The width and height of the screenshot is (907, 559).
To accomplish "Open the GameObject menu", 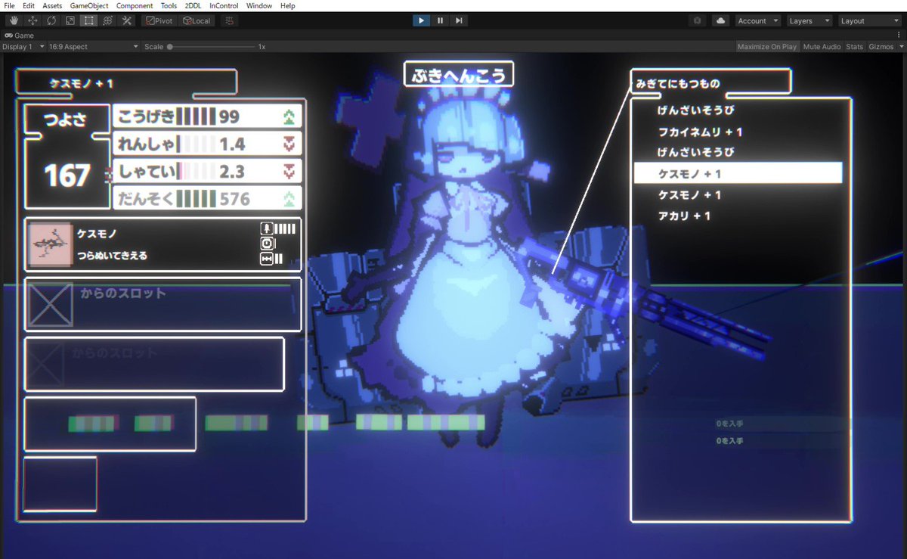I will [89, 5].
